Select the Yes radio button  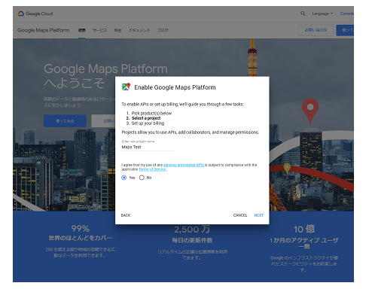pyautogui.click(x=124, y=178)
